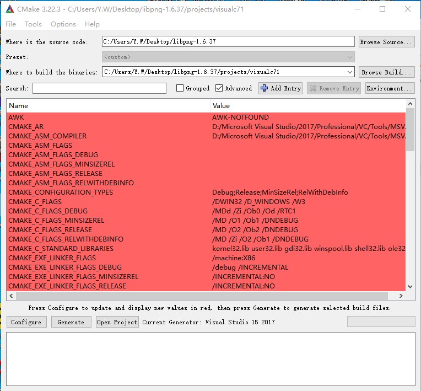
Task: Click the Name column header
Action: coord(108,106)
